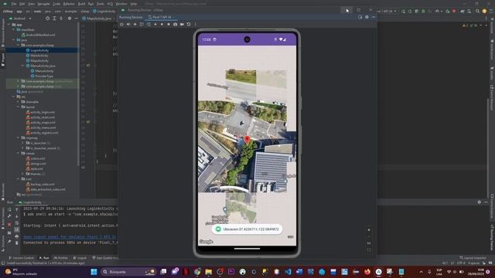Click Collapse All in Project panel header

(61, 19)
